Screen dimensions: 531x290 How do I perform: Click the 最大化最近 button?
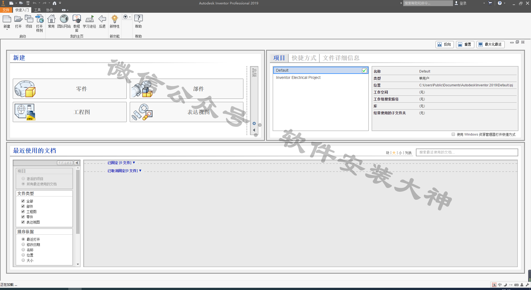(490, 45)
